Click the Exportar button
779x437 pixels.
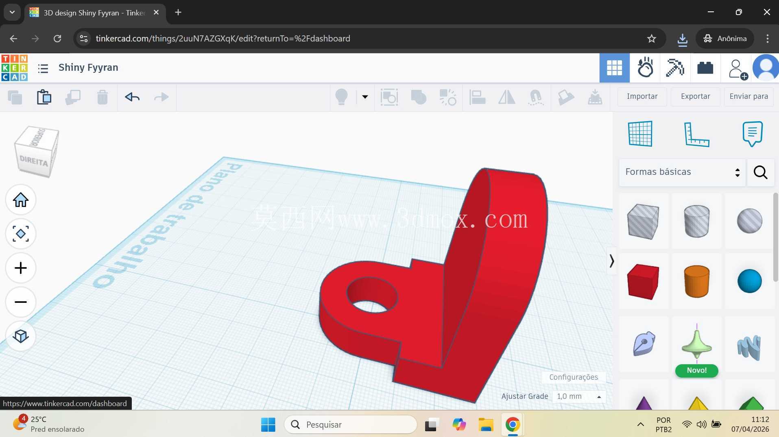[696, 97]
